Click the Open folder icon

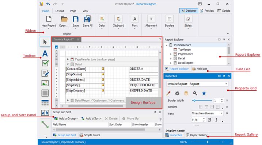point(64,19)
